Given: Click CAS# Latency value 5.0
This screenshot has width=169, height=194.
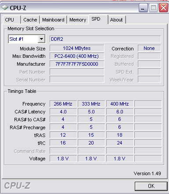Looking at the screenshot, I should click(x=91, y=112).
